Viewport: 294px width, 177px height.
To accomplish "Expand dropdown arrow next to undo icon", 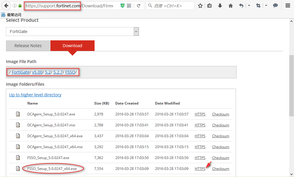I will (x=249, y=6).
